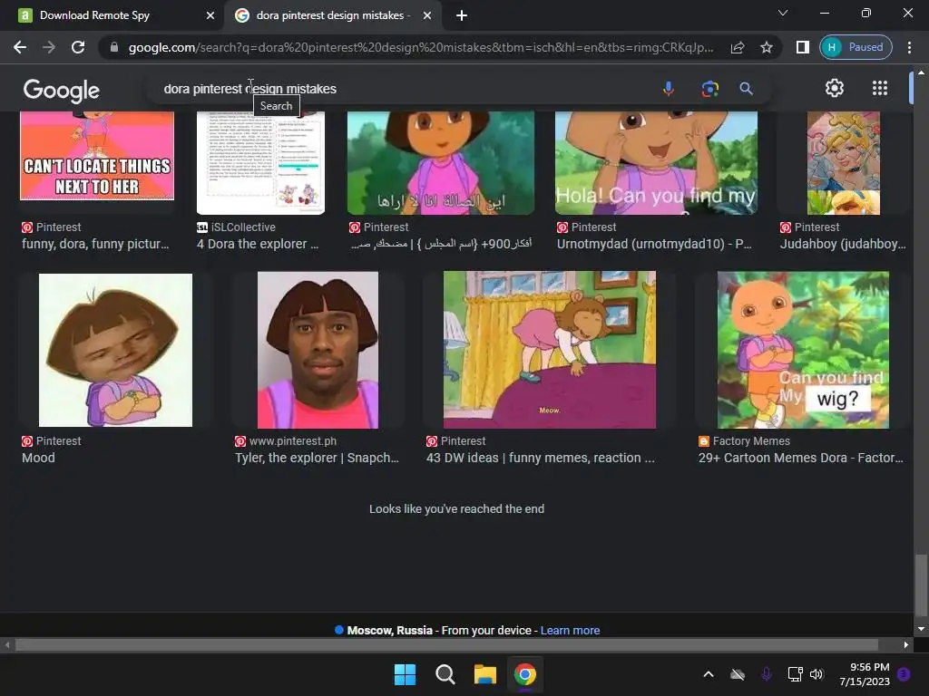Image resolution: width=929 pixels, height=696 pixels.
Task: Click the horizontal scrollbar track
Action: pyautogui.click(x=446, y=644)
